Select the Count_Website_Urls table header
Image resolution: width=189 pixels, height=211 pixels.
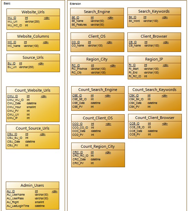click(x=33, y=90)
